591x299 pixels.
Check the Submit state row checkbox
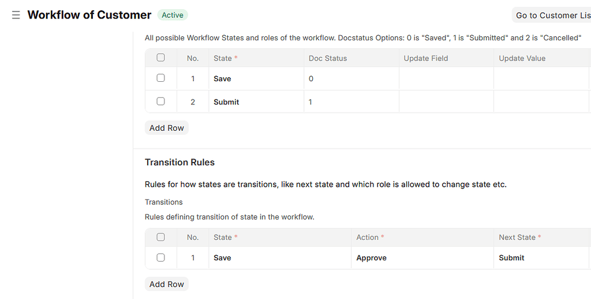click(x=160, y=101)
